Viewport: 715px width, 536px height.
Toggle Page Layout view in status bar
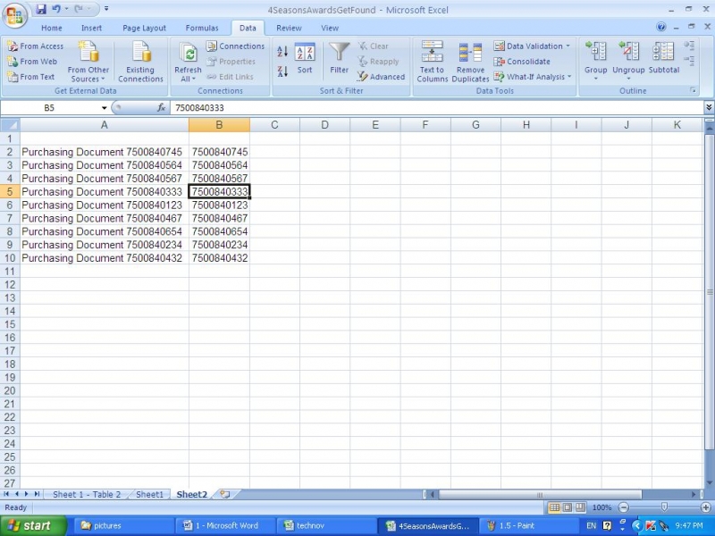tap(568, 507)
